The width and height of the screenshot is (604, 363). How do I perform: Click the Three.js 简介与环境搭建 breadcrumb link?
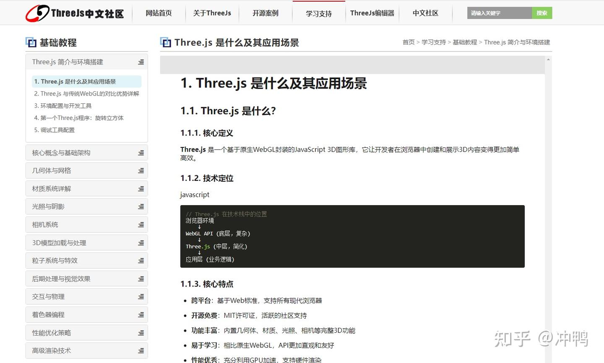tap(517, 42)
